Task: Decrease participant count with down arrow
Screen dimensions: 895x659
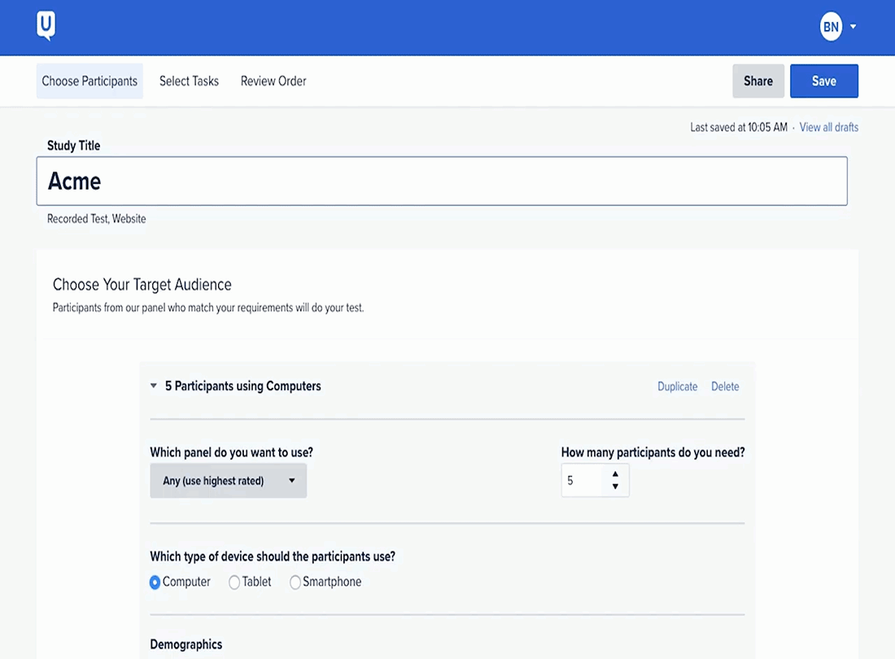Action: coord(615,487)
